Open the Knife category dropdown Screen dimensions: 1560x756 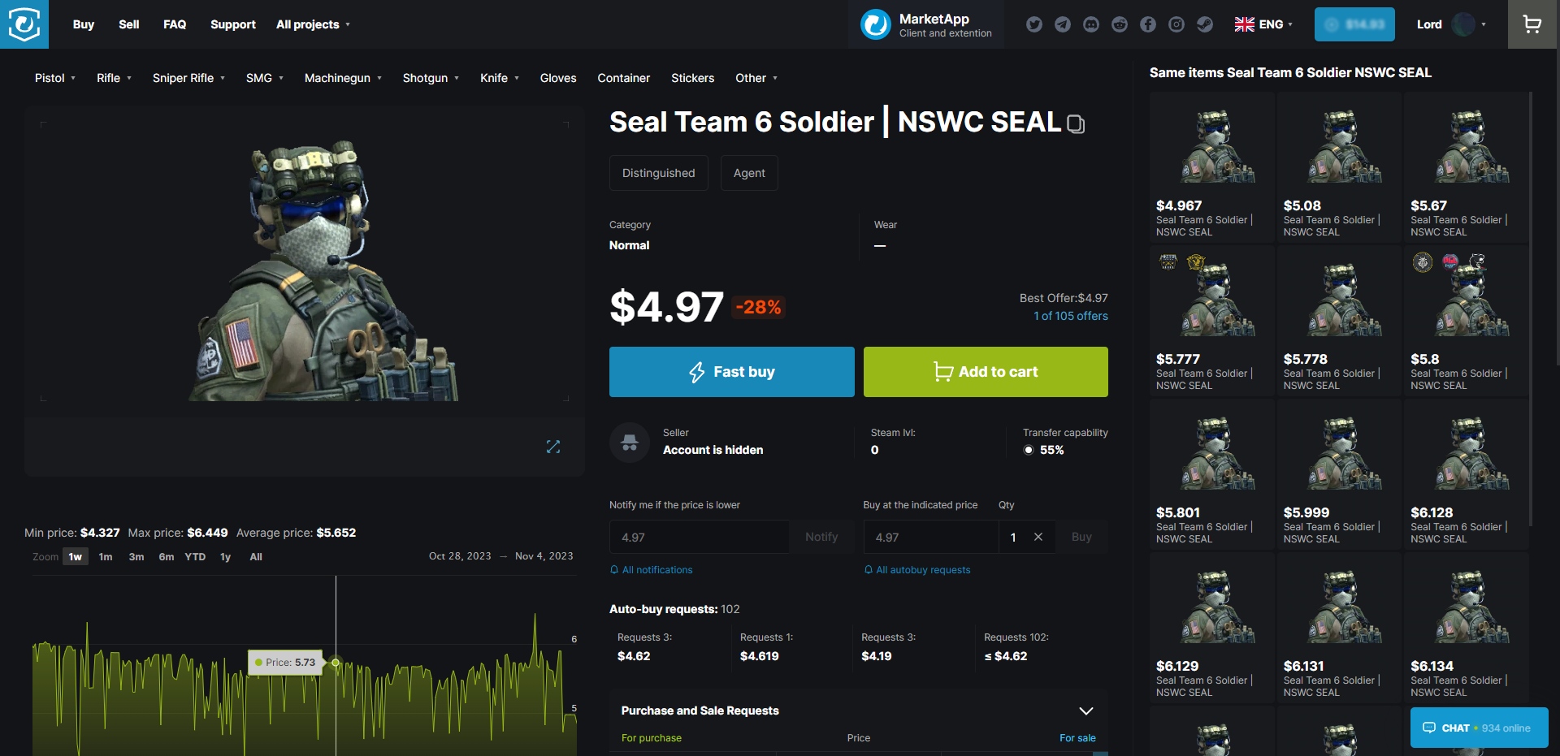[499, 78]
